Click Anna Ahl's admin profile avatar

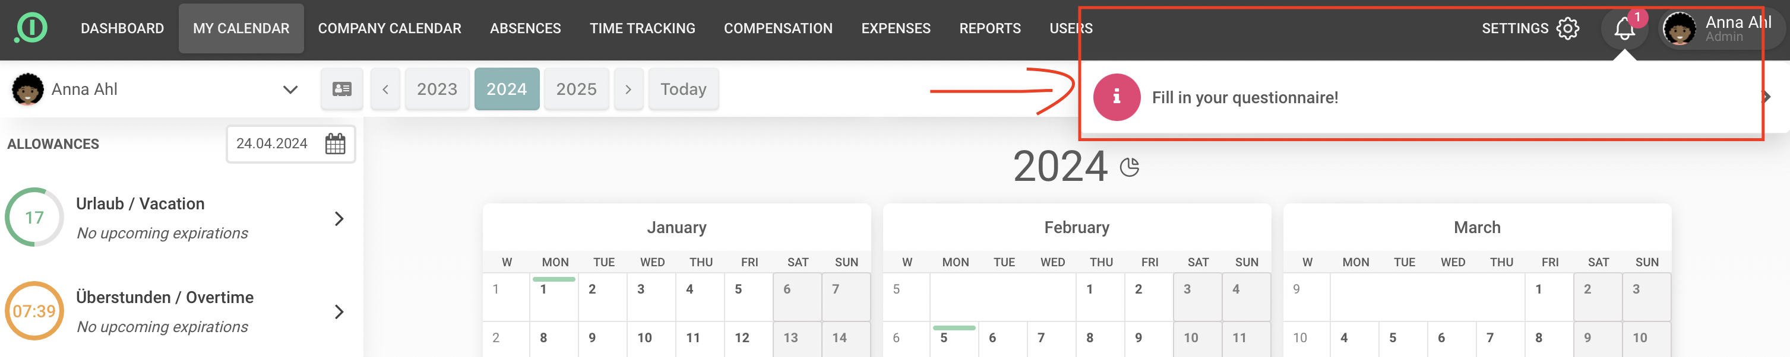[x=1680, y=28]
